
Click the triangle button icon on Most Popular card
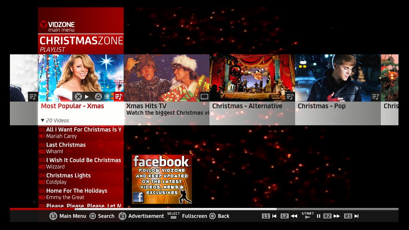pos(98,97)
